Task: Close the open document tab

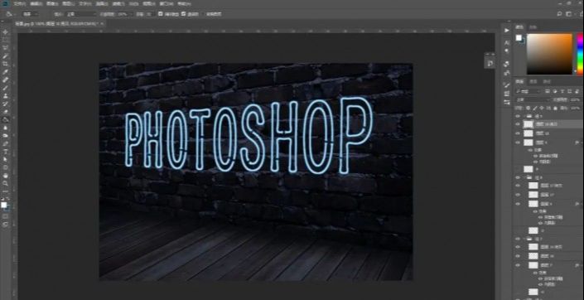Action: pyautogui.click(x=102, y=23)
